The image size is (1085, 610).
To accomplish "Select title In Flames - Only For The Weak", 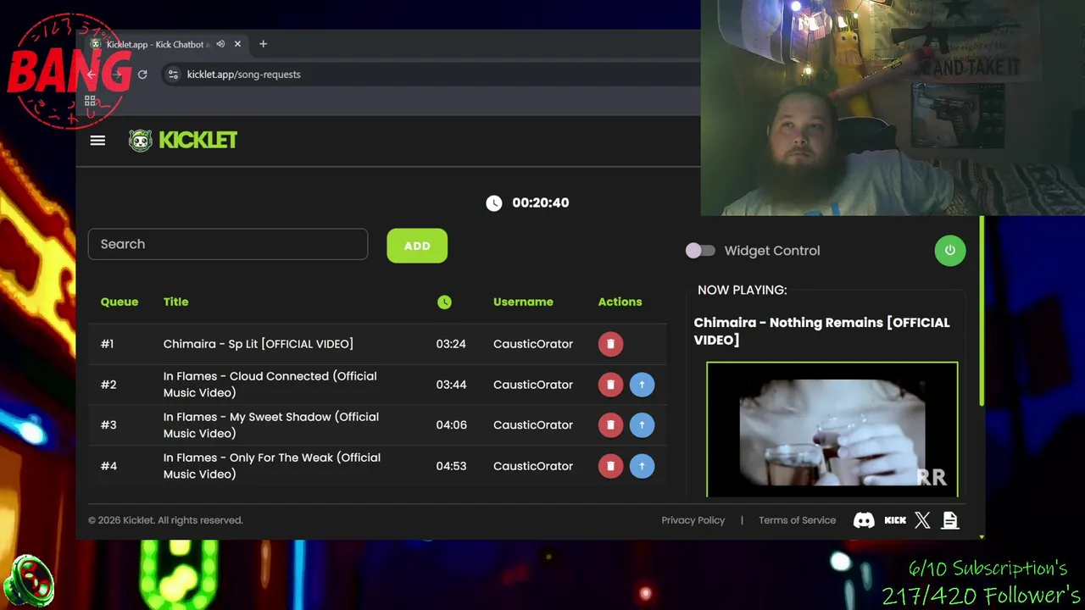I will point(272,466).
